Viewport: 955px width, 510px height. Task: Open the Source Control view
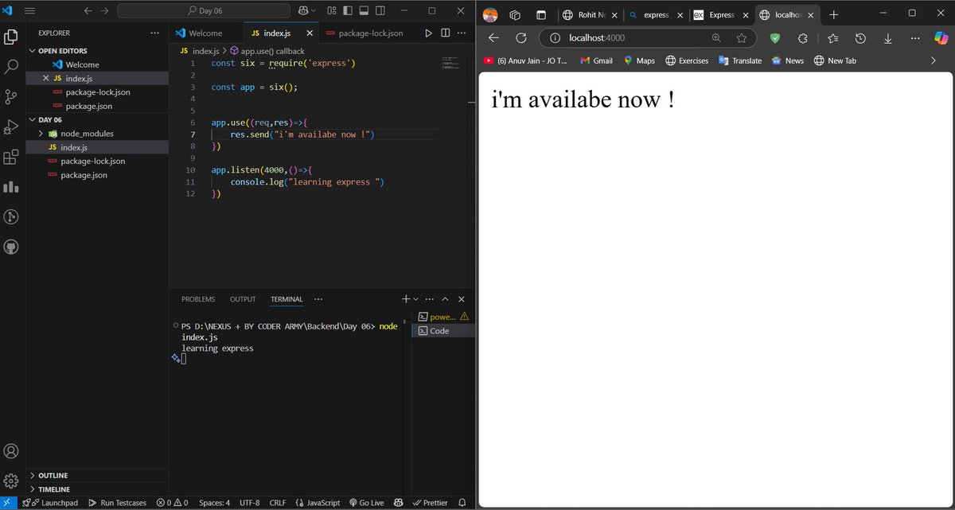point(11,97)
